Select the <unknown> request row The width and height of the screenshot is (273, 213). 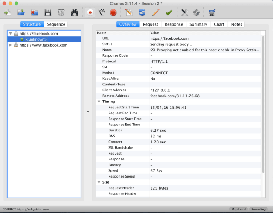point(44,39)
